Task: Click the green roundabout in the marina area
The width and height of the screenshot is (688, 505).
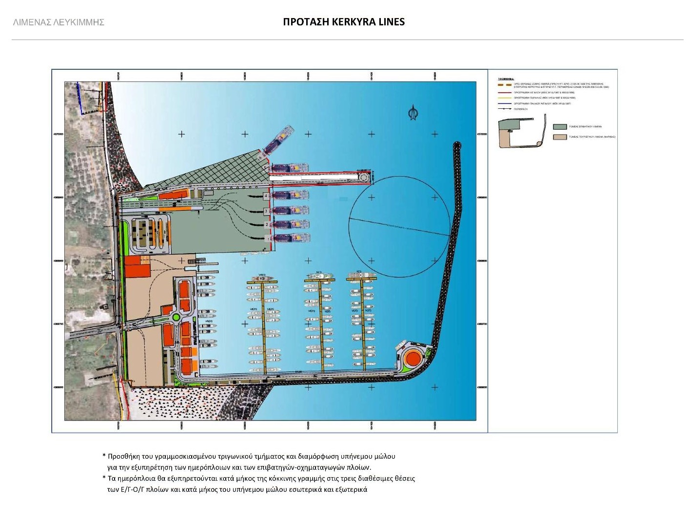Action: tap(176, 318)
